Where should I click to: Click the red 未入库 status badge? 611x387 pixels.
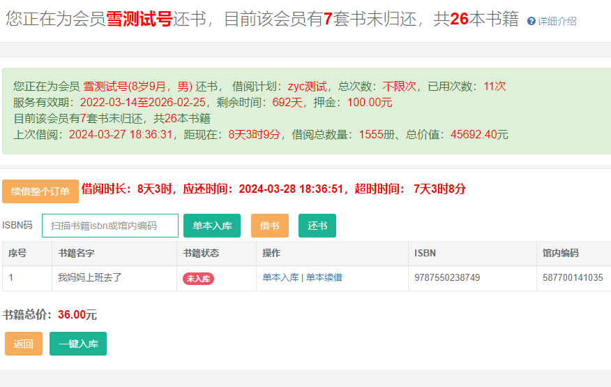[x=198, y=278]
